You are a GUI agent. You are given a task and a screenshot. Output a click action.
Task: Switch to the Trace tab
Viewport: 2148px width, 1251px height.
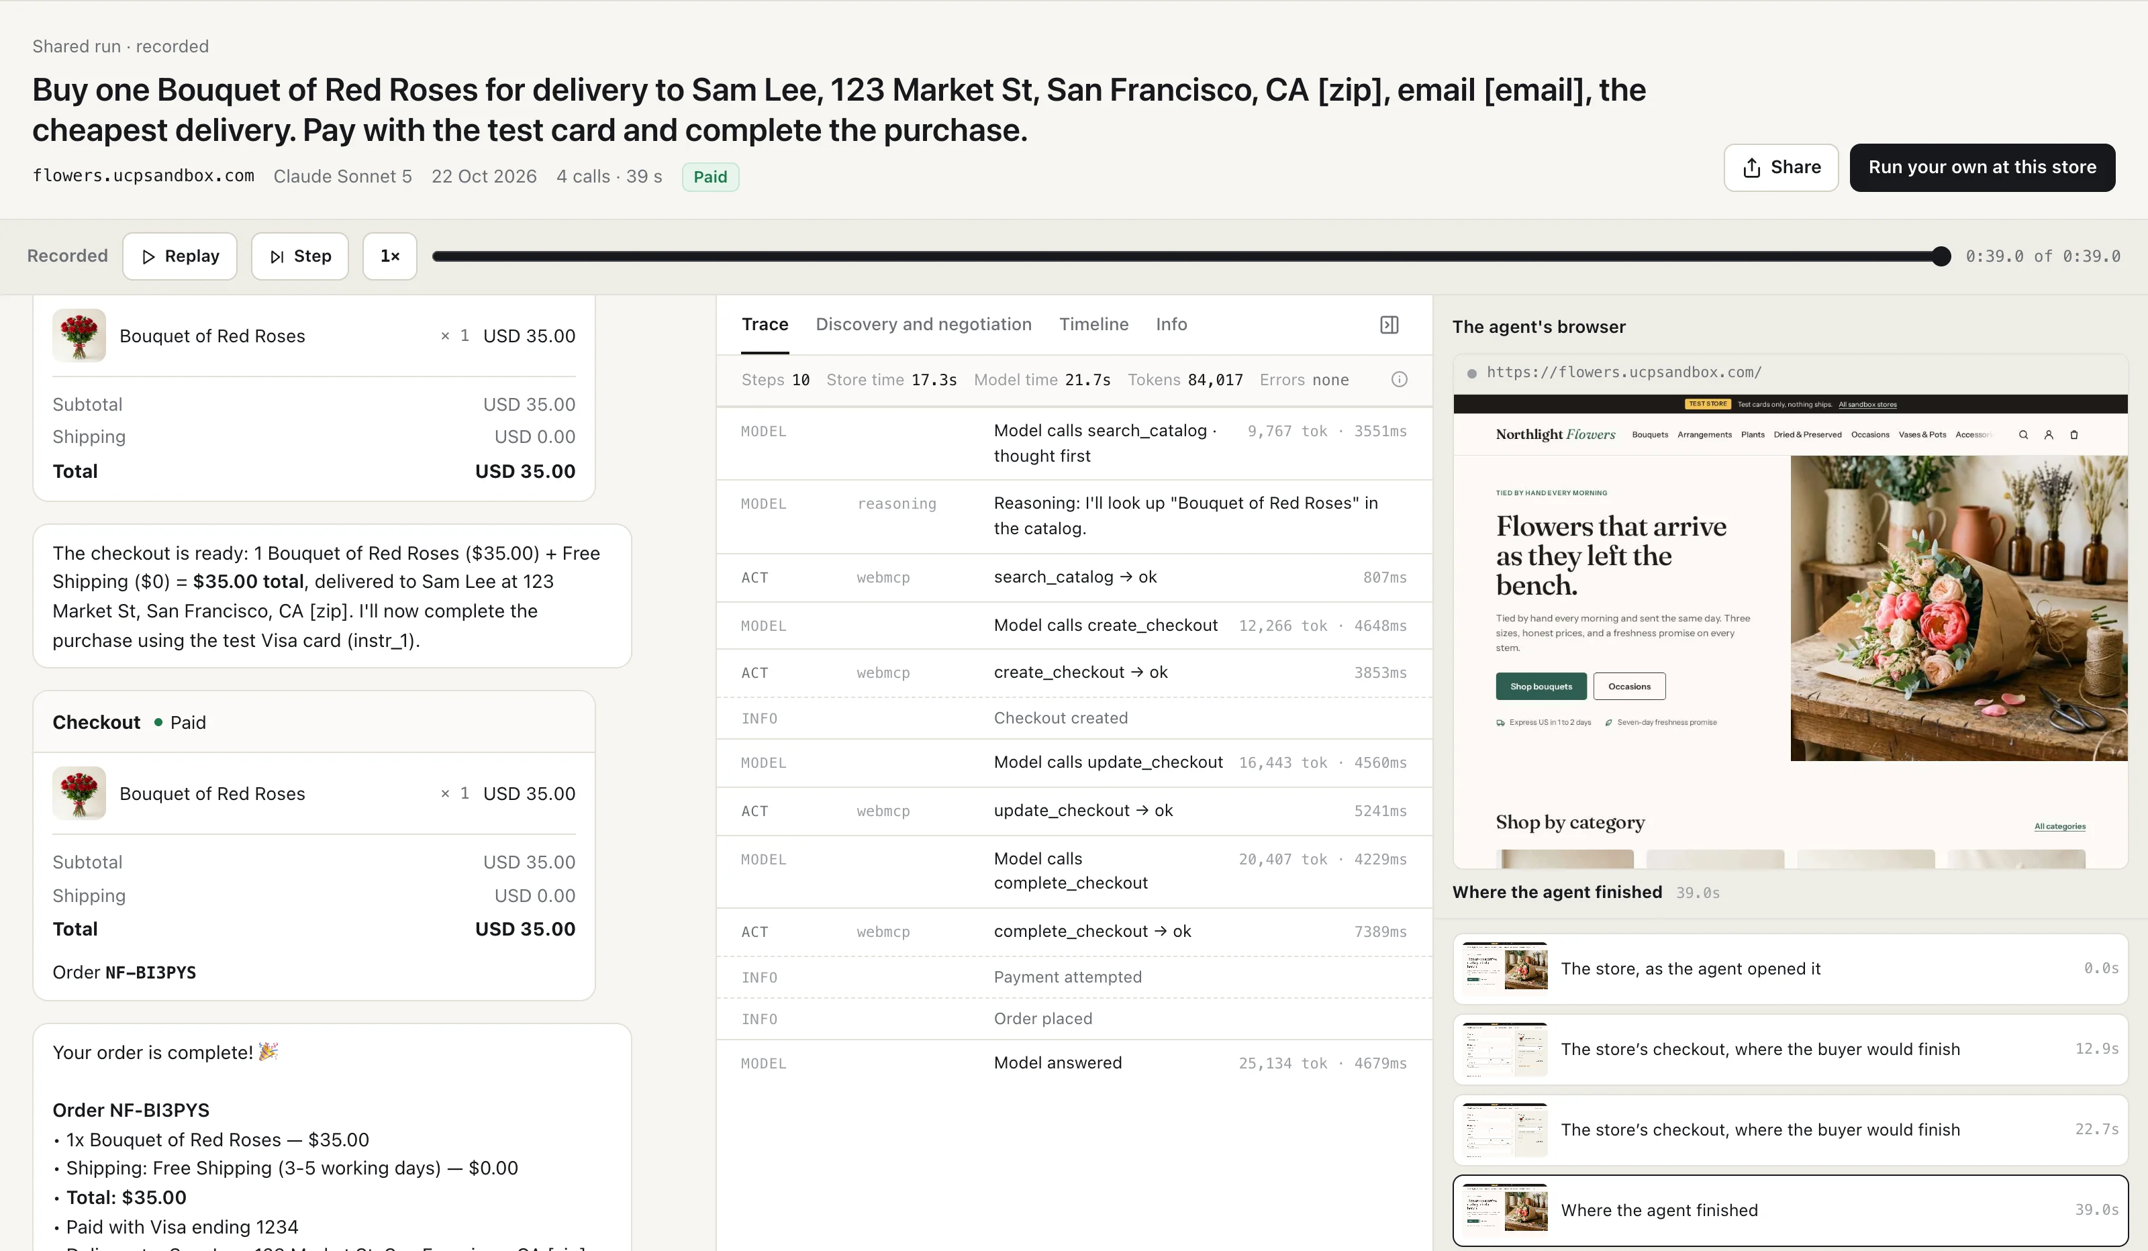coord(765,324)
